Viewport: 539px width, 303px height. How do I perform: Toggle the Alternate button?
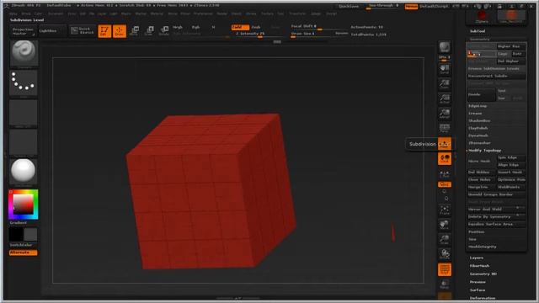(x=23, y=252)
